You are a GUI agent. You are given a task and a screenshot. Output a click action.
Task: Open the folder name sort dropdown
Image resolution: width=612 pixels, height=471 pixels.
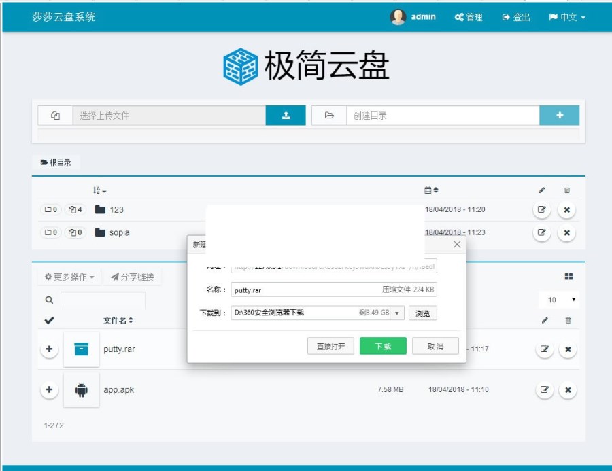click(x=99, y=190)
